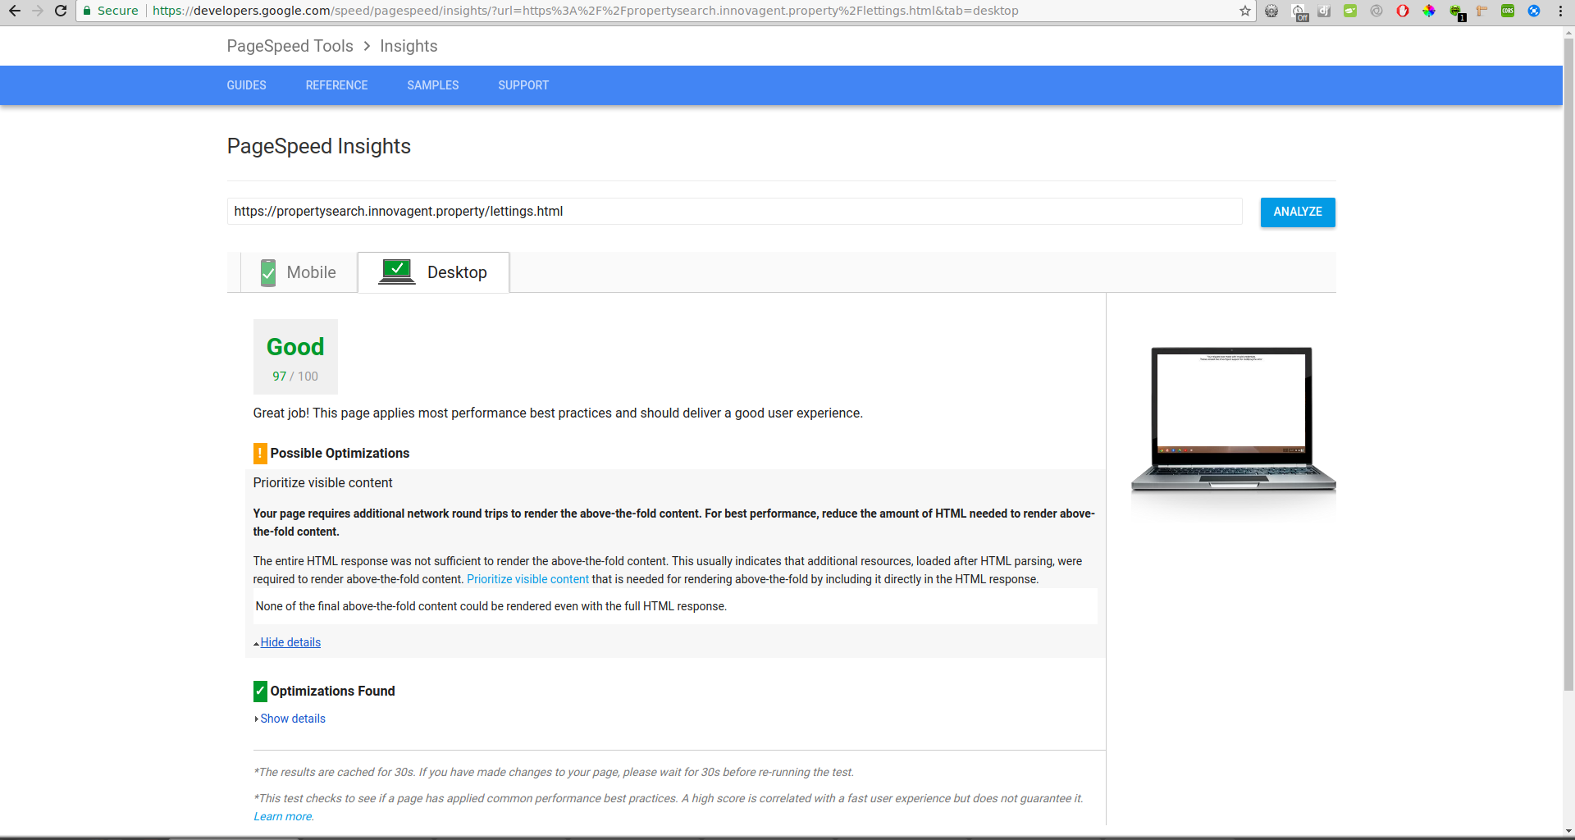The height and width of the screenshot is (840, 1575).
Task: Click the blue circular extension icon
Action: tap(1534, 11)
